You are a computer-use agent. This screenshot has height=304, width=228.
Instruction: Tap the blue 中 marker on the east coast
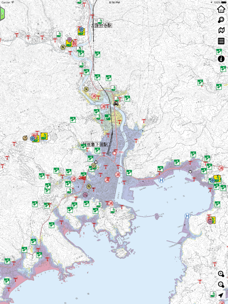point(213,180)
